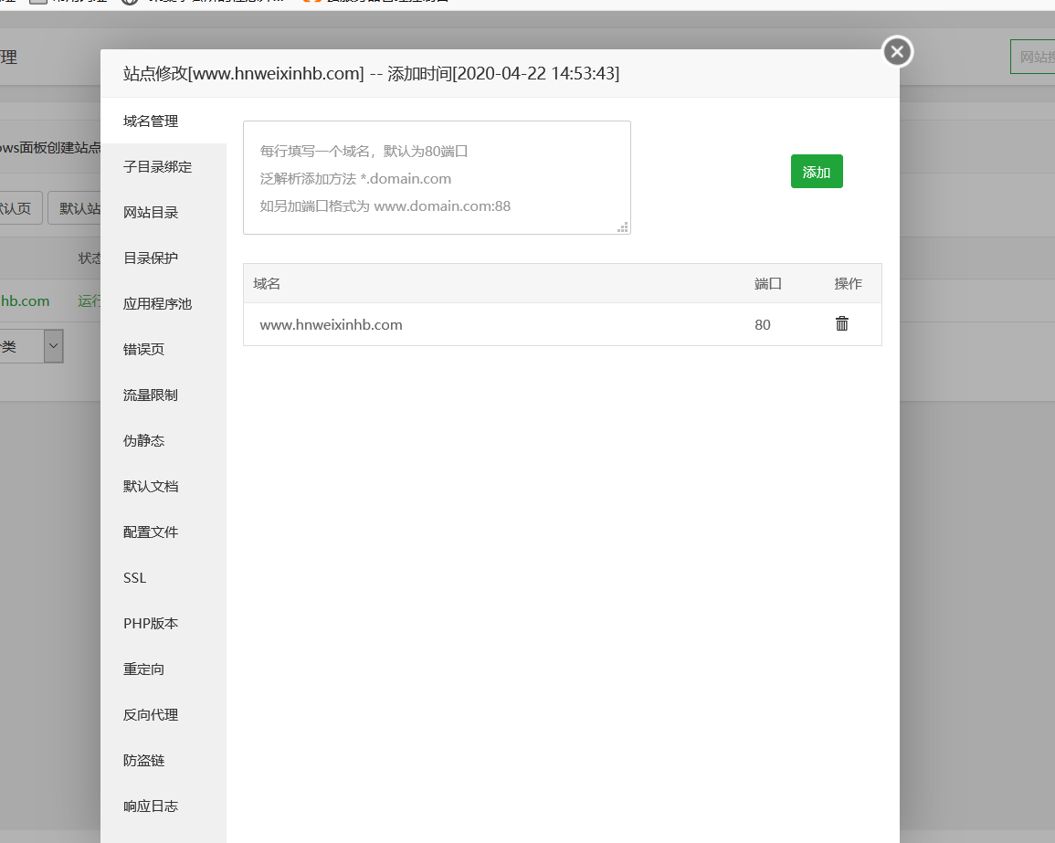Click the green 添加 button
Image resolution: width=1055 pixels, height=843 pixels.
click(817, 172)
